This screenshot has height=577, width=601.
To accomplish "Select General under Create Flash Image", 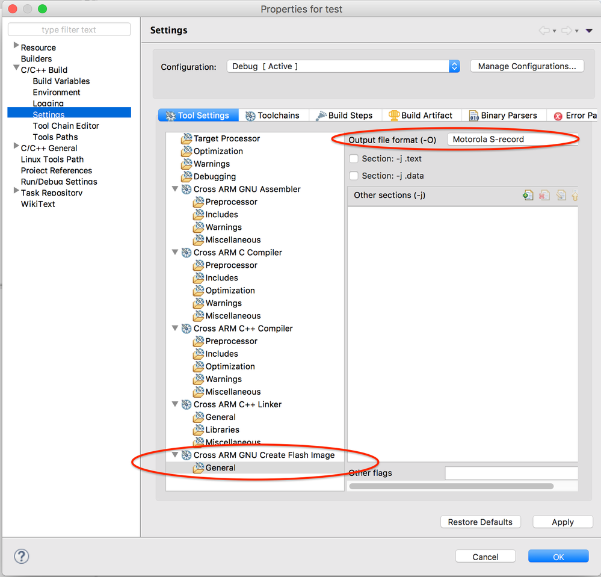I will 220,467.
